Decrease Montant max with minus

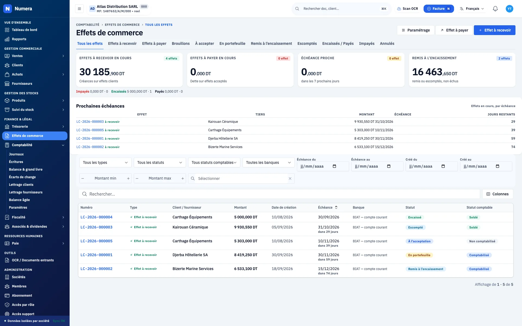coord(137,178)
